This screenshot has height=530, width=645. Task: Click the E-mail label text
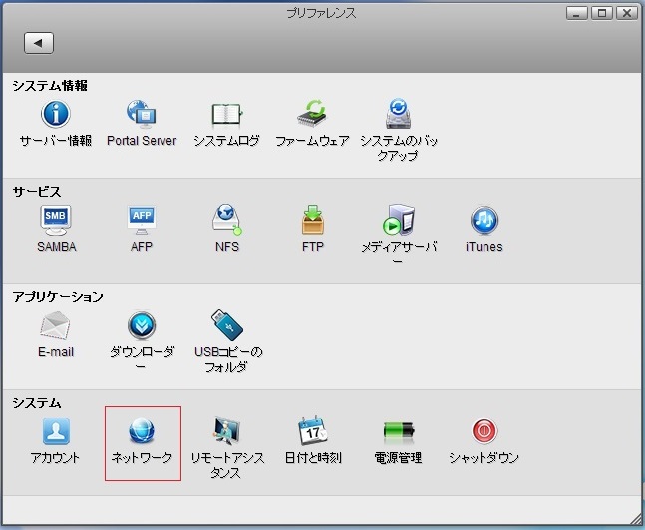pyautogui.click(x=56, y=352)
